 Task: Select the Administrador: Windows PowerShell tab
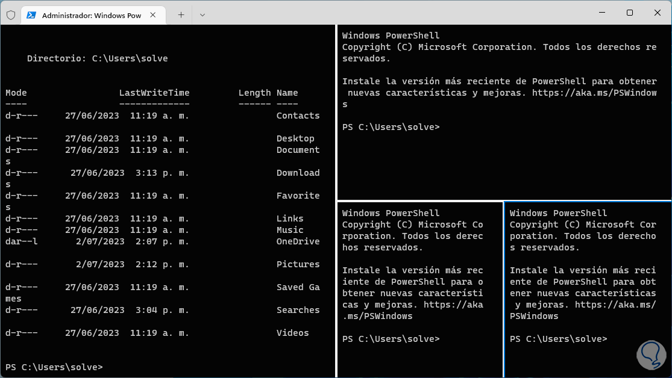tap(91, 15)
